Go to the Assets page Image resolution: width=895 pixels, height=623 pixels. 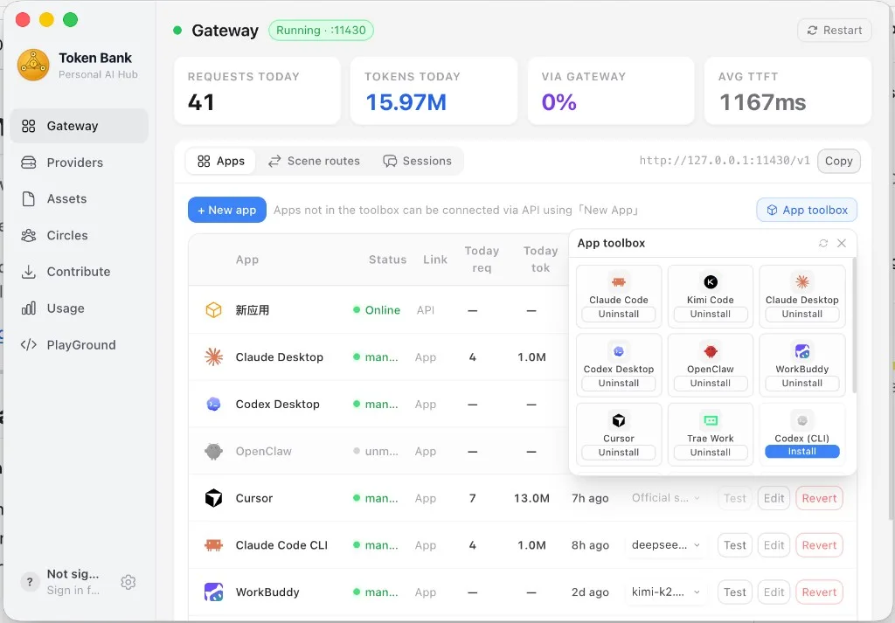point(79,198)
